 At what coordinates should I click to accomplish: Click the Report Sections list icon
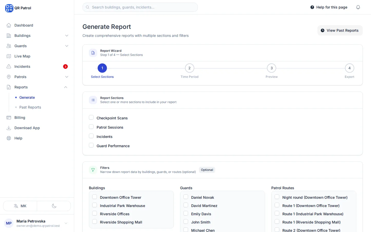coord(93,100)
